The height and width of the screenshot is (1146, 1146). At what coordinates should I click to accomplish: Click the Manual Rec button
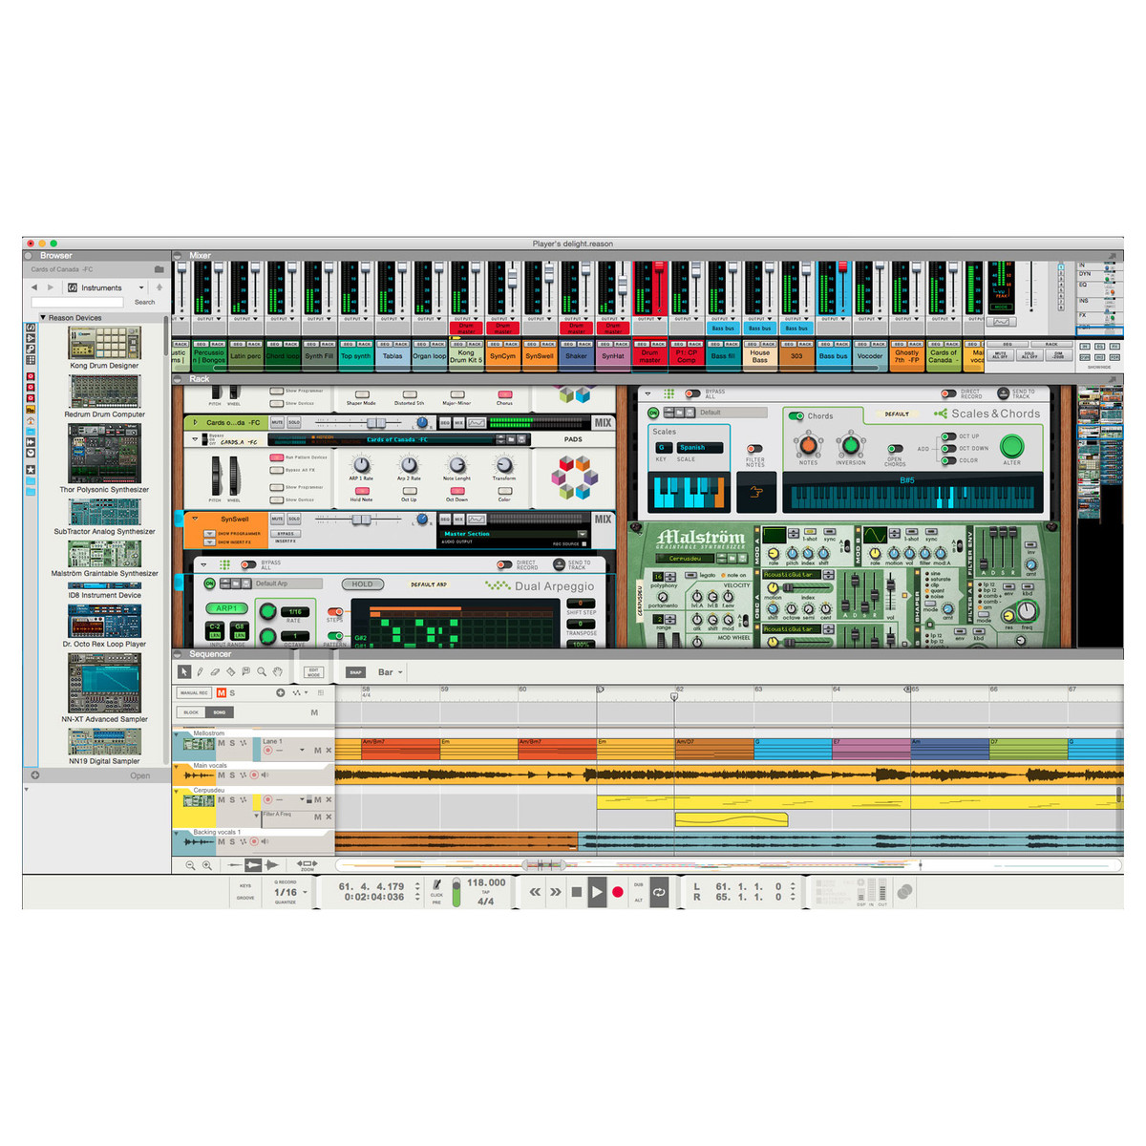pyautogui.click(x=194, y=692)
